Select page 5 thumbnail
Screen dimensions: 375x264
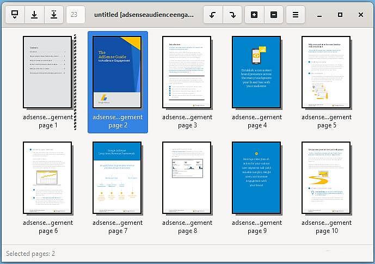pos(326,72)
